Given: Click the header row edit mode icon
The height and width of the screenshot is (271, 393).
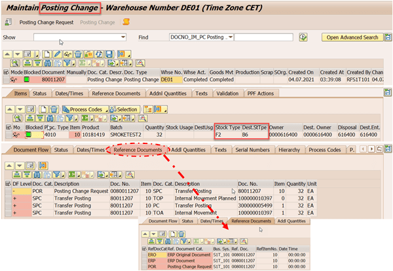Looking at the screenshot, I should pyautogui.click(x=13, y=79).
